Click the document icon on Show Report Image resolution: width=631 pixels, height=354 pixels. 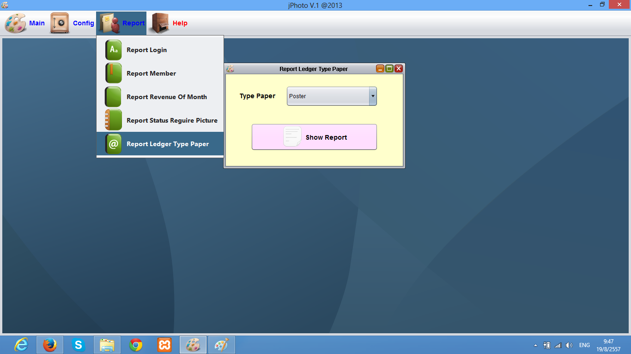[x=292, y=137]
